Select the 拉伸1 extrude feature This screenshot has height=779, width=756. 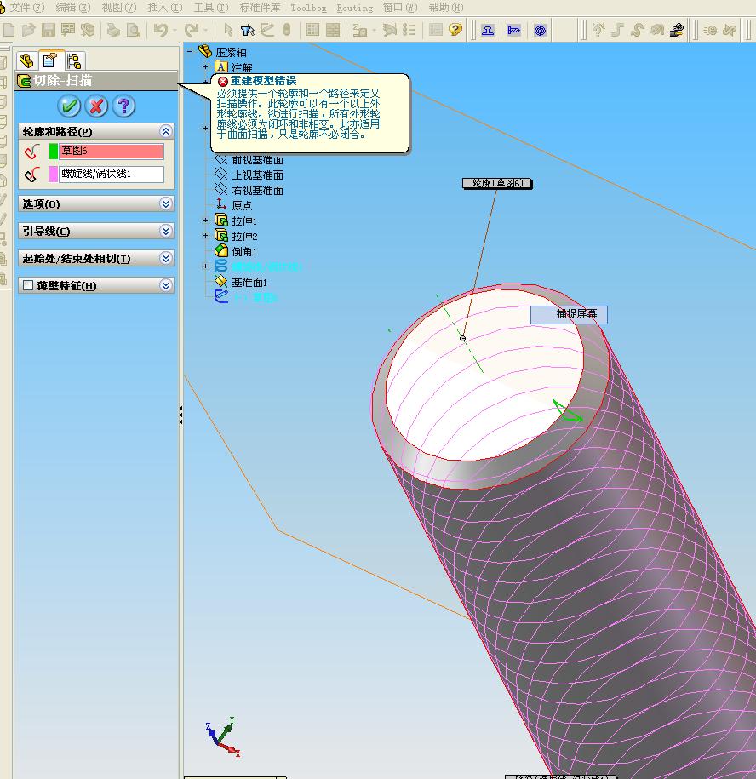244,221
